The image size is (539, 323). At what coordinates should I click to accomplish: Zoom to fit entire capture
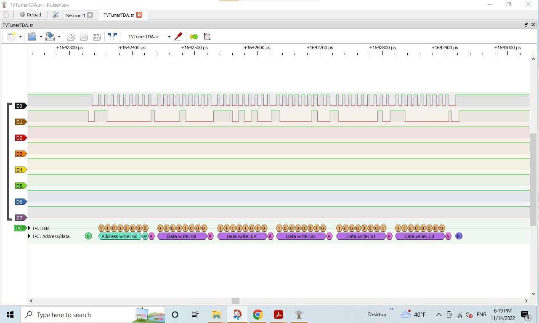click(x=97, y=37)
